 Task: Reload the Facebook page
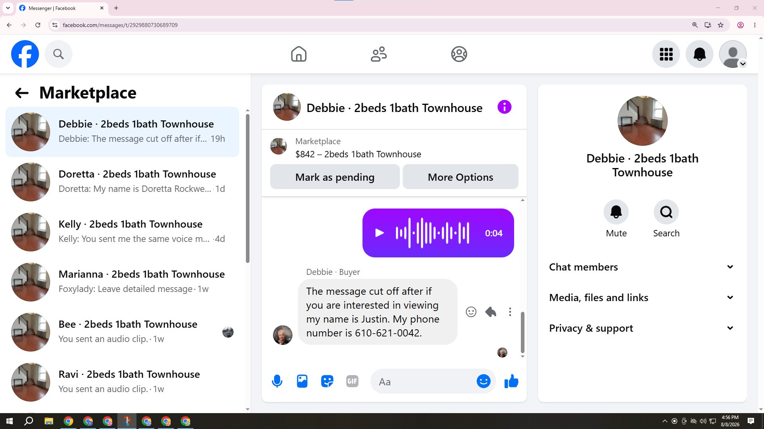(x=38, y=25)
